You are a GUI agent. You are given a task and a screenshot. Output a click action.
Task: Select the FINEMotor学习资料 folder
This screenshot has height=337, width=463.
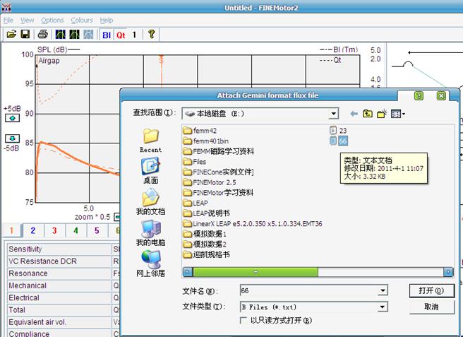[218, 193]
